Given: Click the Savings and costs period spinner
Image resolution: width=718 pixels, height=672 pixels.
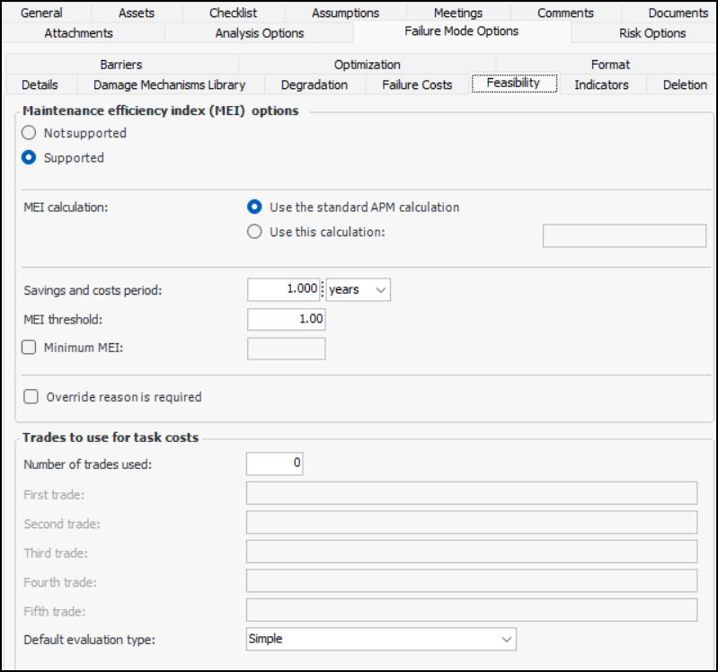Looking at the screenshot, I should (323, 289).
